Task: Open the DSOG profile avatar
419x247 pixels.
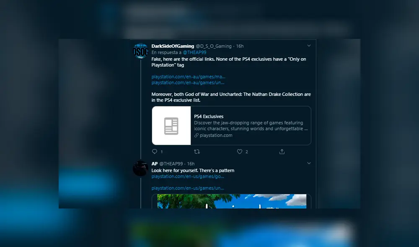Action: (x=140, y=51)
